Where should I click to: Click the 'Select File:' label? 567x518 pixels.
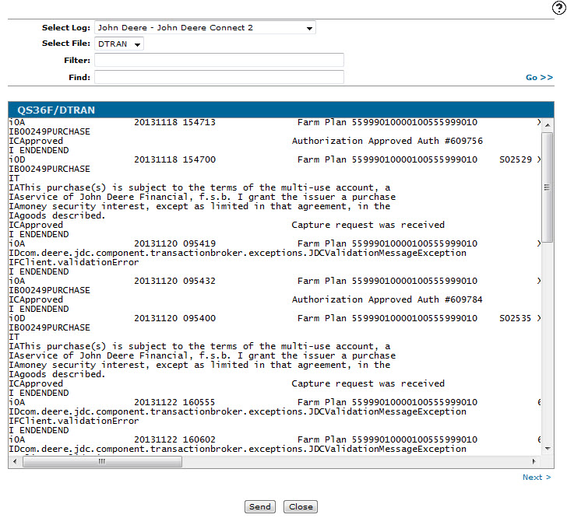pyautogui.click(x=66, y=44)
